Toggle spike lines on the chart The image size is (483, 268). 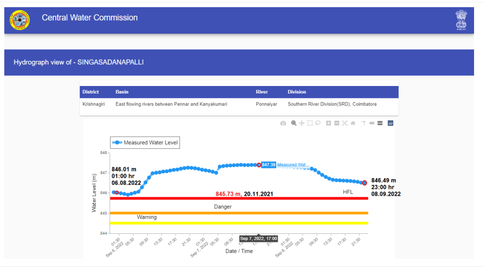[x=363, y=123]
